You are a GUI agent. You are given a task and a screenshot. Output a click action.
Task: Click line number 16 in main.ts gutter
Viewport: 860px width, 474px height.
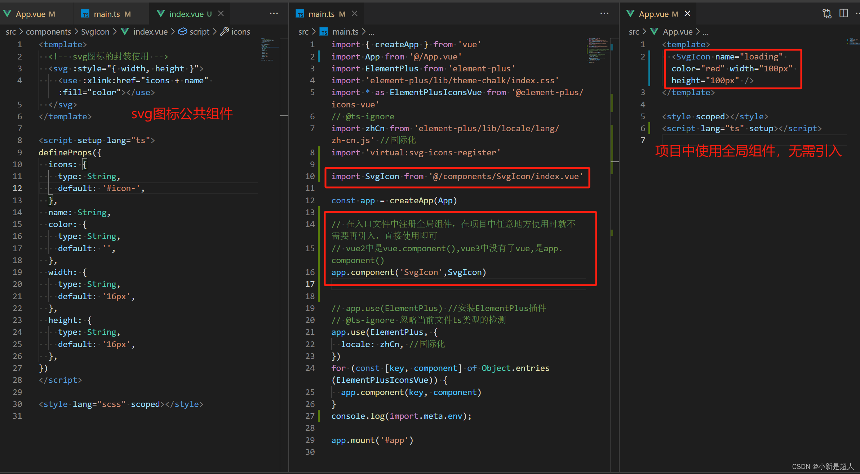tap(310, 272)
